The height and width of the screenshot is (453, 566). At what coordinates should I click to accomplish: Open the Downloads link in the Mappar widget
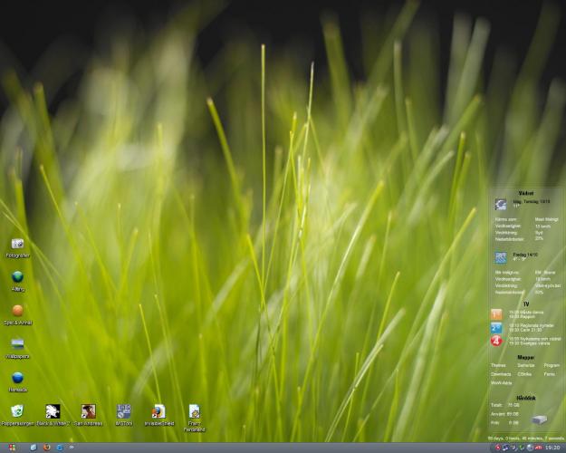(501, 373)
